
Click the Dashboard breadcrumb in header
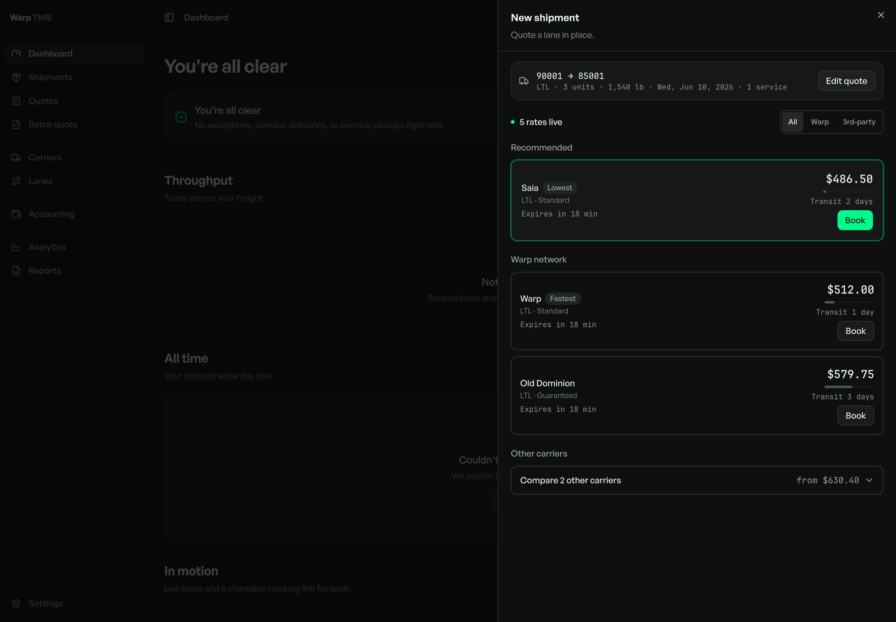point(206,17)
